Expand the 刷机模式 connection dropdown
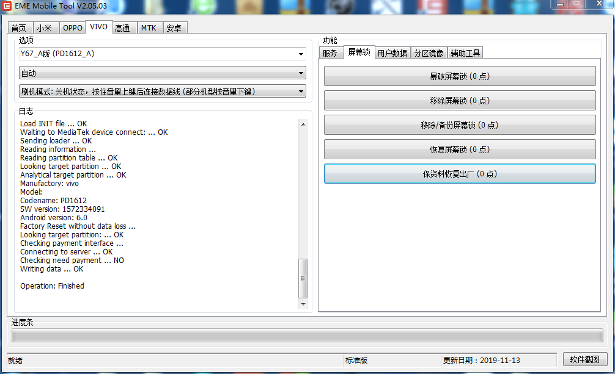This screenshot has width=615, height=374. pyautogui.click(x=163, y=92)
